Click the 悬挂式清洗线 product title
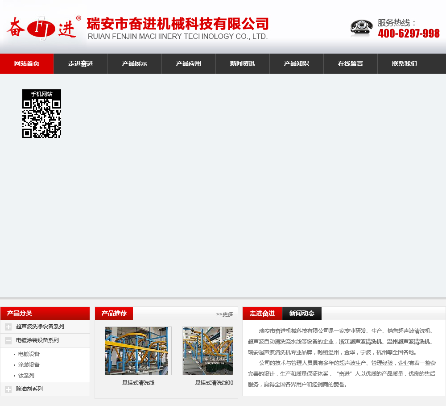 [x=138, y=383]
